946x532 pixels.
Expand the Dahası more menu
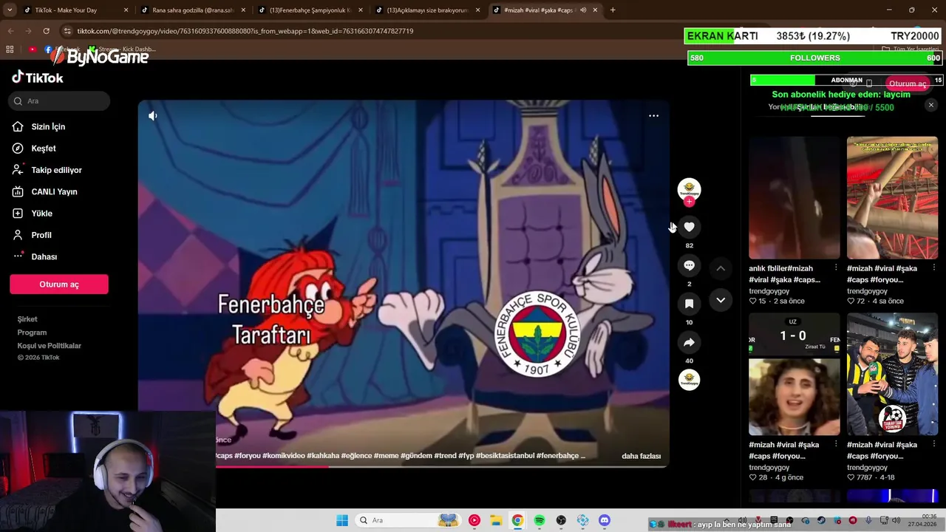[x=44, y=256]
